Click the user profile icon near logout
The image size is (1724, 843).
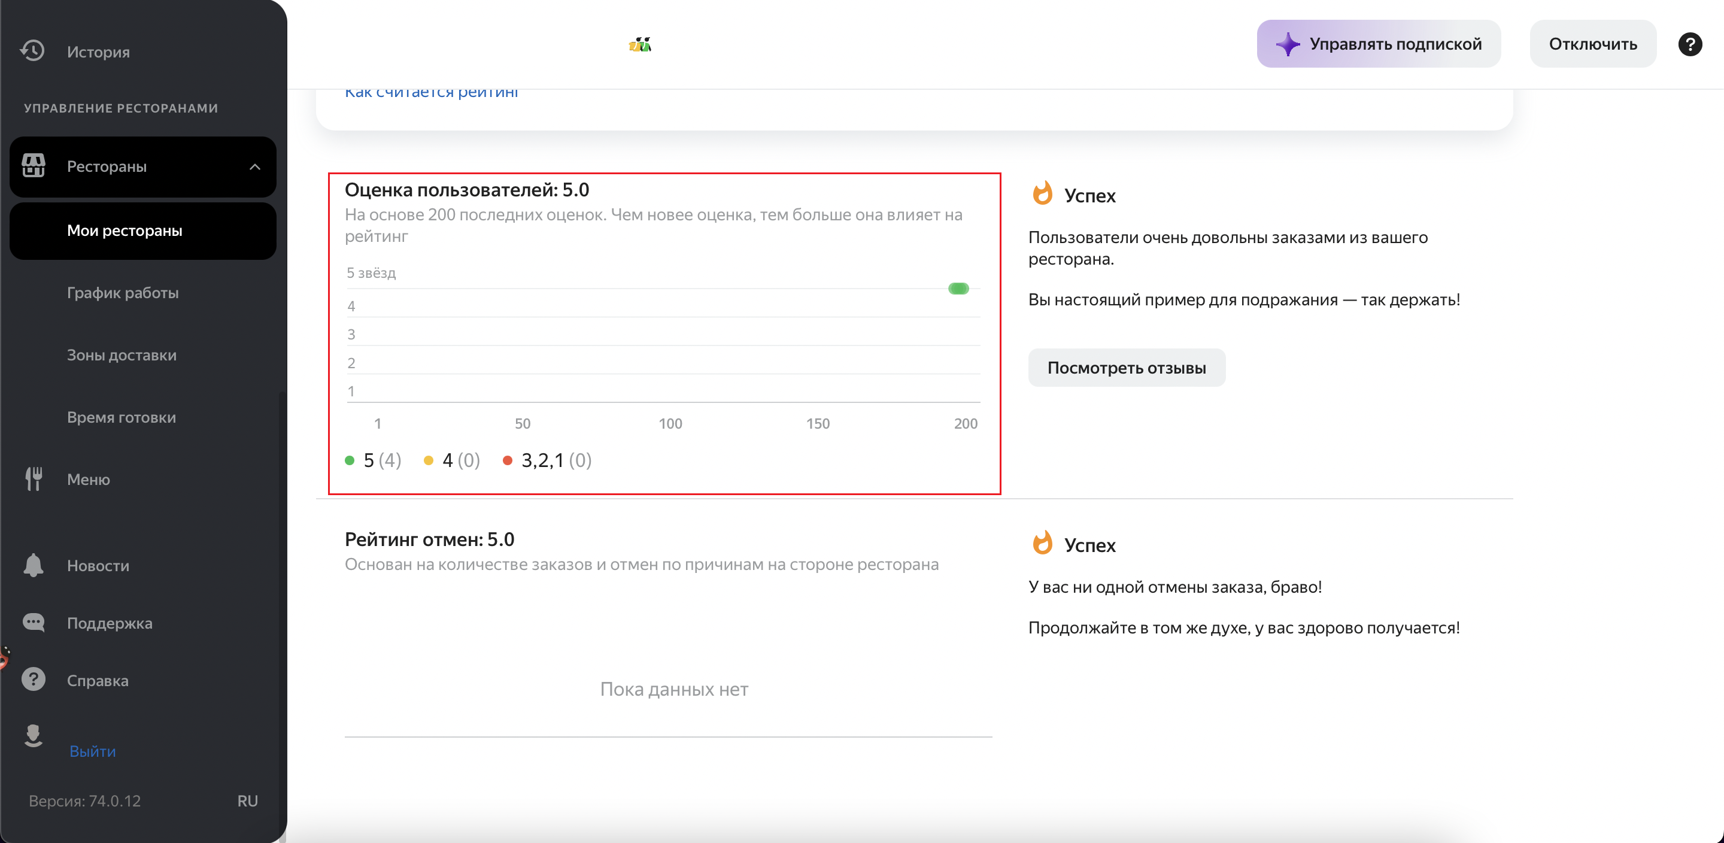click(34, 735)
